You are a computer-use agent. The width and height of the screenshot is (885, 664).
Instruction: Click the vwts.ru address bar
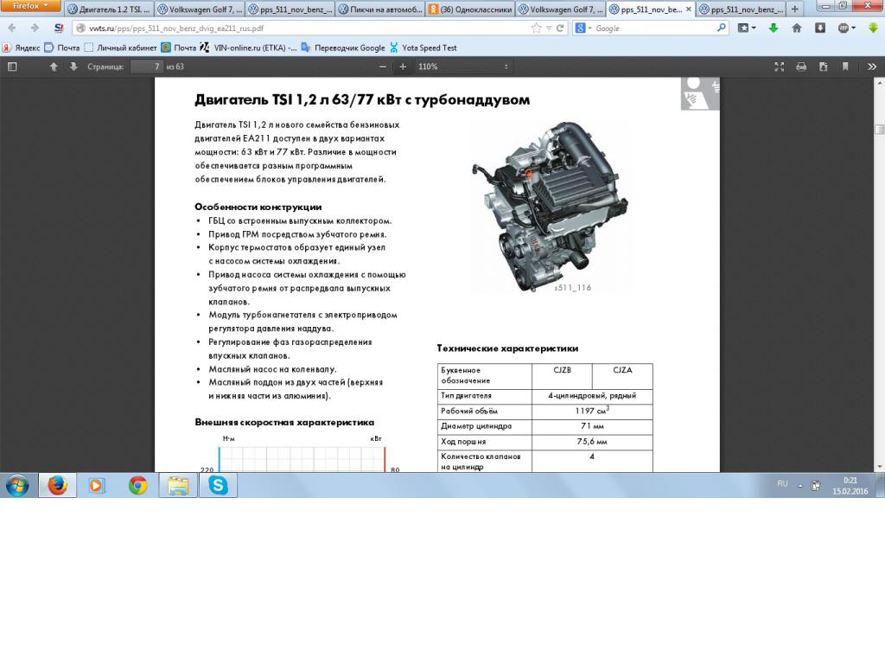pyautogui.click(x=305, y=29)
